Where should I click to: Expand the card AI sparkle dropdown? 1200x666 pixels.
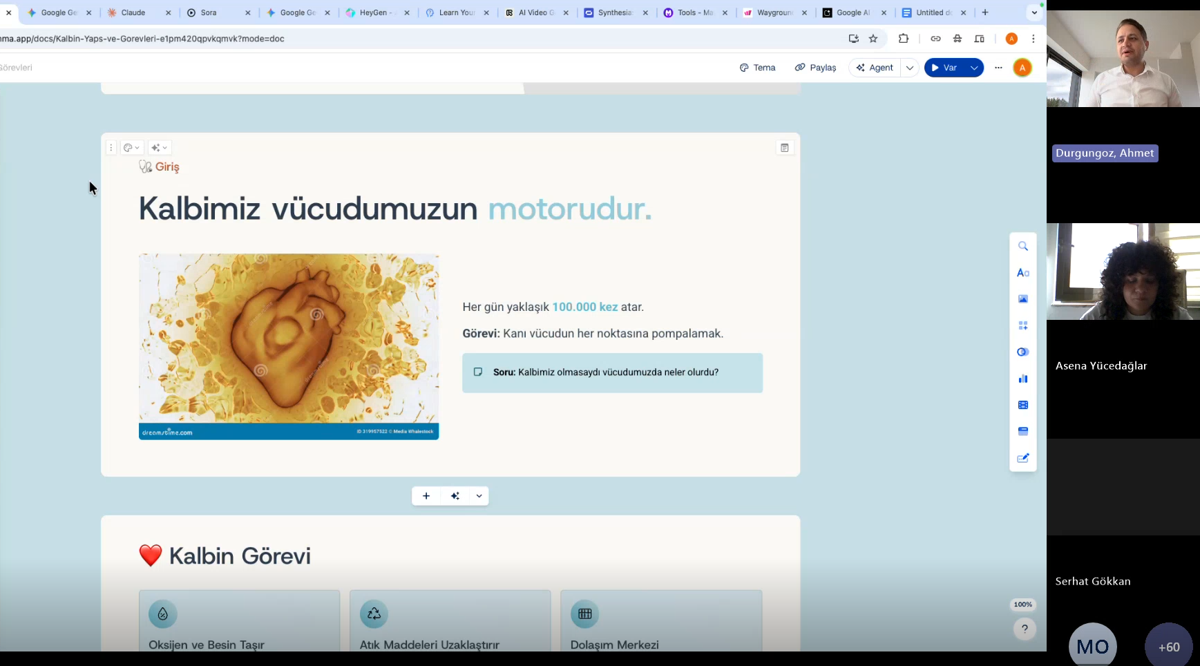tap(160, 148)
